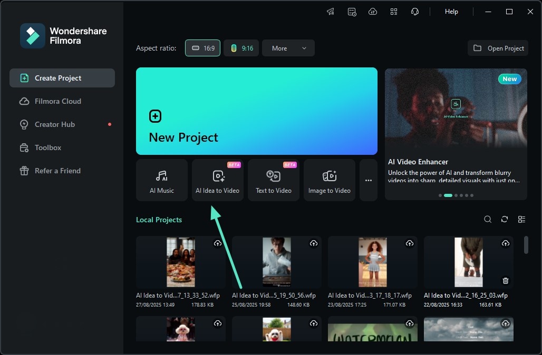The width and height of the screenshot is (542, 355).
Task: Click the projects list vertical scrollbar
Action: (x=526, y=245)
